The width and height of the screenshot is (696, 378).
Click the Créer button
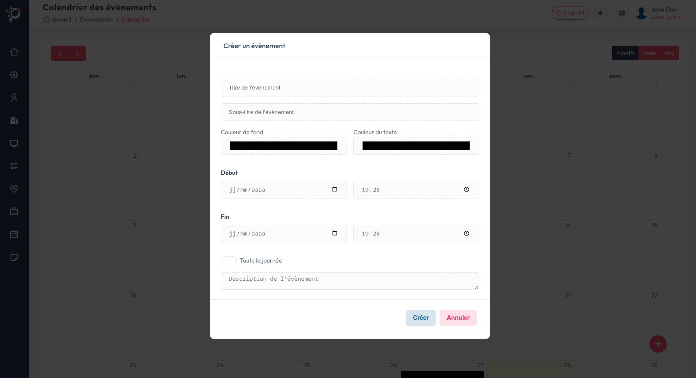pos(421,318)
